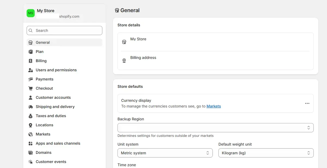This screenshot has width=327, height=168.
Task: Go to the Domains settings page
Action: [x=44, y=152]
